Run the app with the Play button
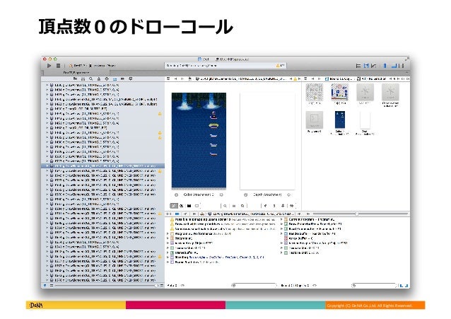The height and width of the screenshot is (319, 451). pos(49,66)
